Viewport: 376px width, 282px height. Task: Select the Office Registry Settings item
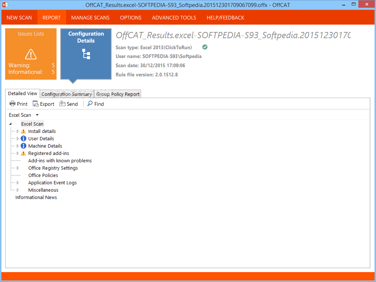[53, 168]
